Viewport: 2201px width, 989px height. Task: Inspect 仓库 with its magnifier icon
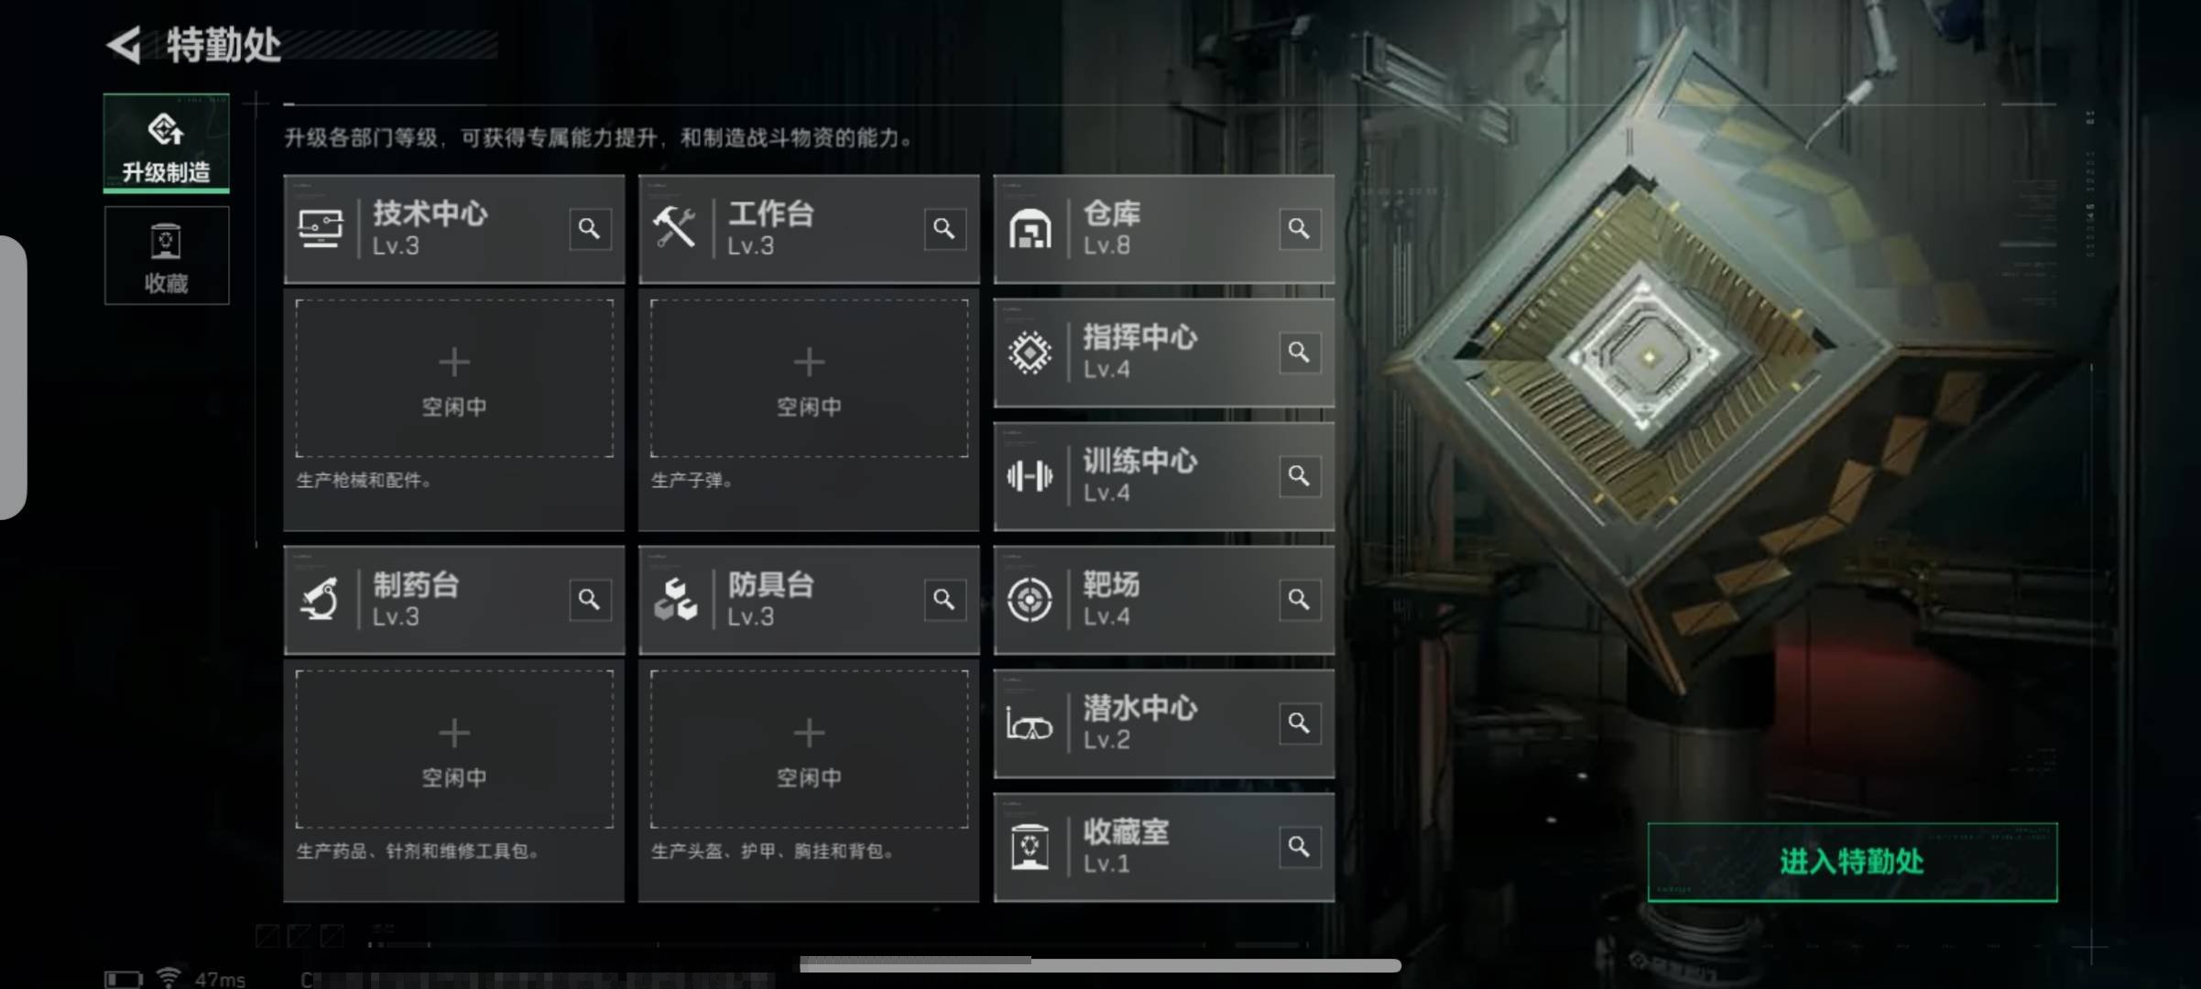pos(1299,228)
